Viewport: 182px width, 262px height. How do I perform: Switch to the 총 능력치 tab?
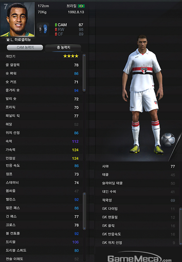tap(63, 48)
